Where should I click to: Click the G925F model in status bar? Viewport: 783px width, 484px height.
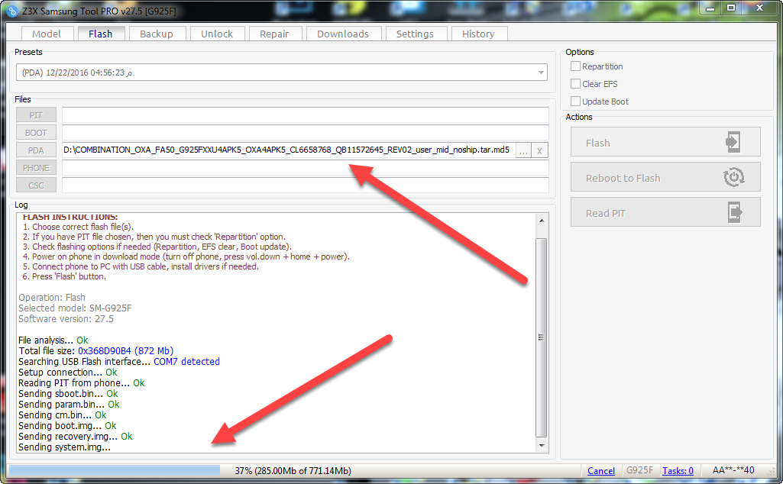pyautogui.click(x=639, y=470)
